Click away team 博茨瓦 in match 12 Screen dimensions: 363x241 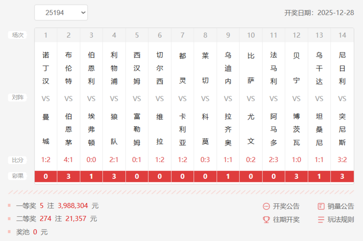click(x=296, y=129)
